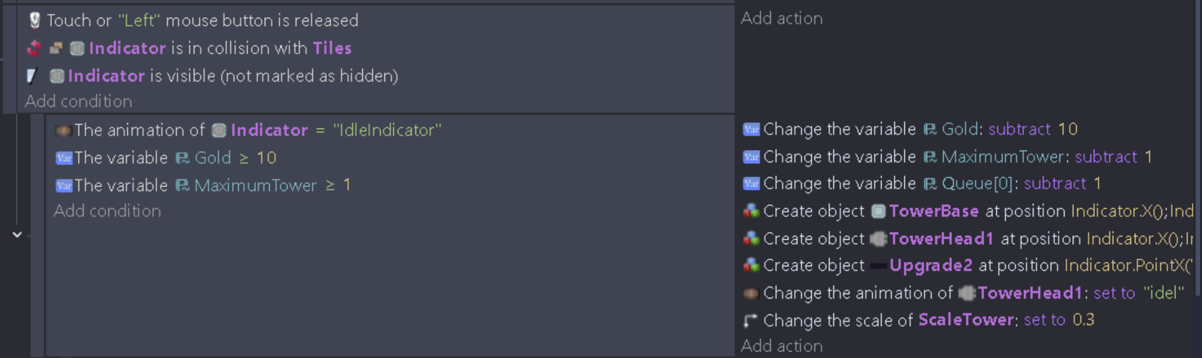Click the animation icon on the IdleIndicator condition
Screen dimensions: 1202x358
[63, 130]
